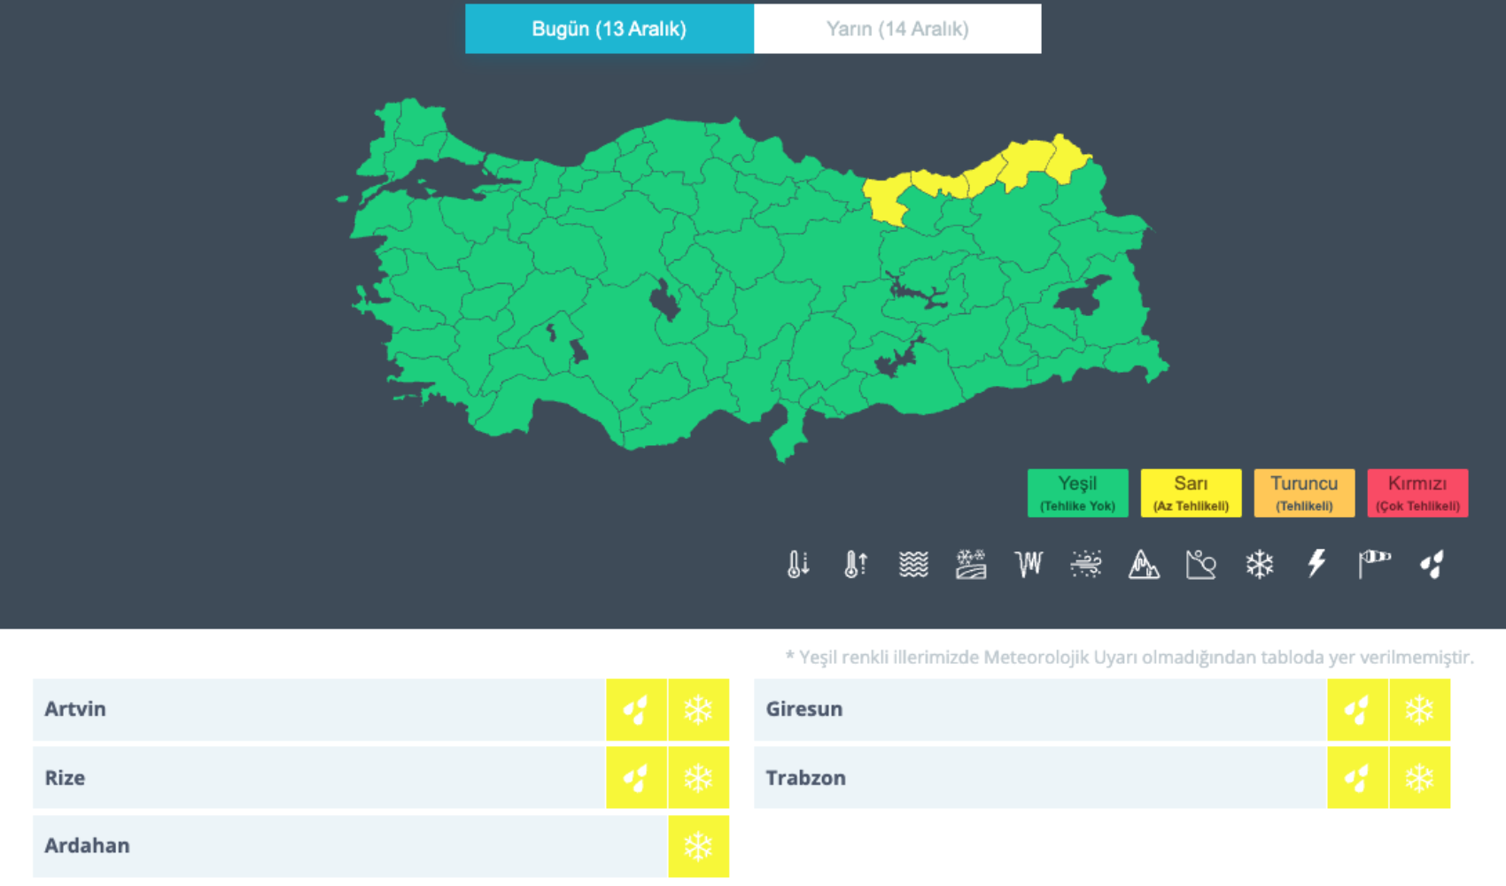This screenshot has height=886, width=1506.
Task: Select the windsock strong wind icon
Action: tap(1374, 564)
